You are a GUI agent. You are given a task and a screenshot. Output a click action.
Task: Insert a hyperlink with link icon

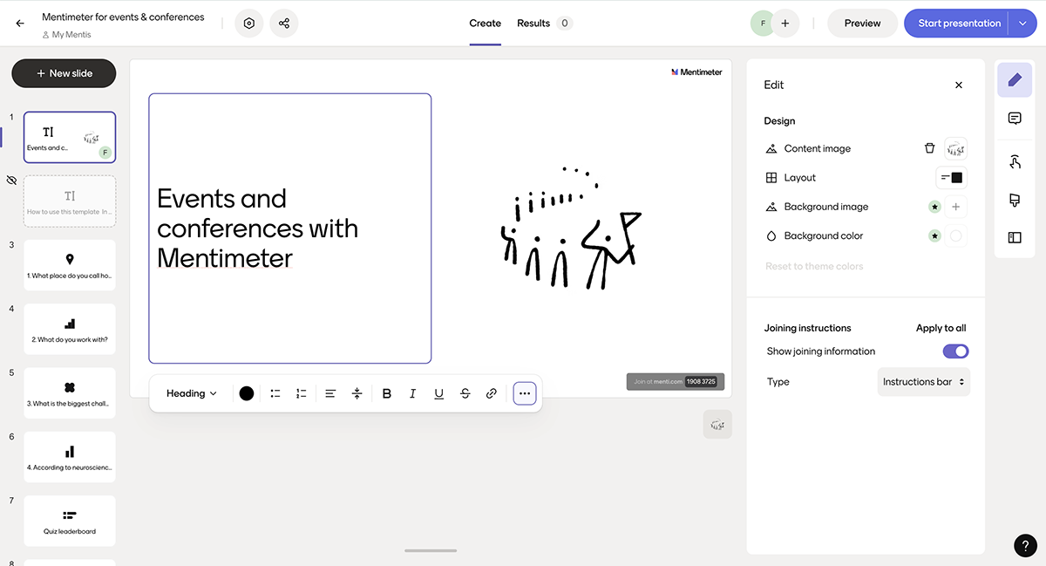[492, 393]
